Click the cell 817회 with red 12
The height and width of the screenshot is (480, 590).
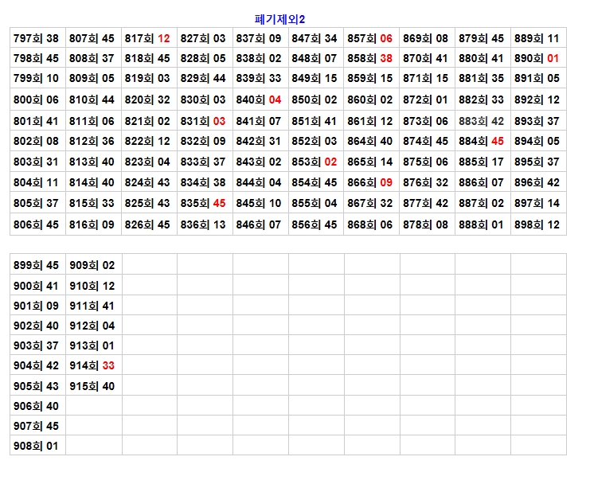tap(148, 38)
